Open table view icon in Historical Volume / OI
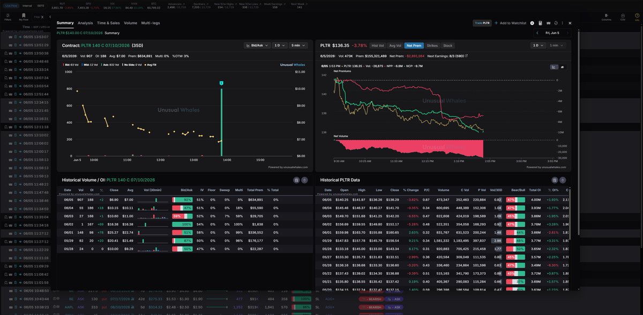Screen dimensions: 643x315 coord(296,181)
